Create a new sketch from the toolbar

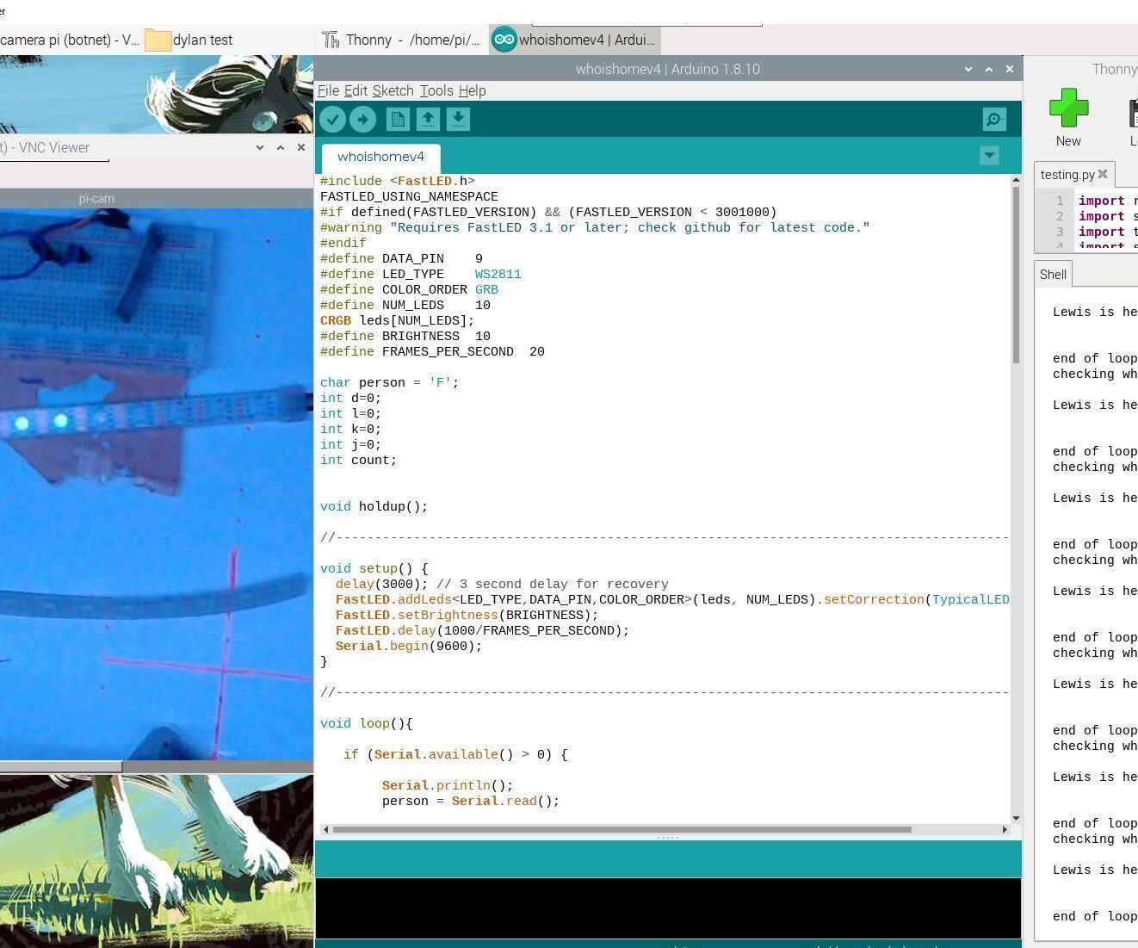(x=398, y=119)
